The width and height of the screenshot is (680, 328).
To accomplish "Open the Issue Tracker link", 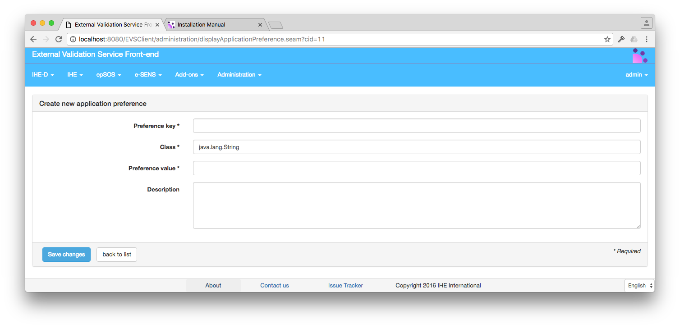I will point(345,285).
